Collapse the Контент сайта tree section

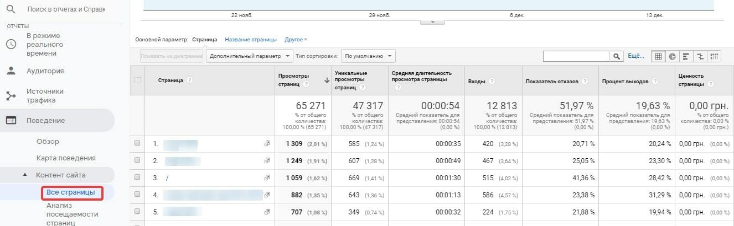click(x=24, y=175)
